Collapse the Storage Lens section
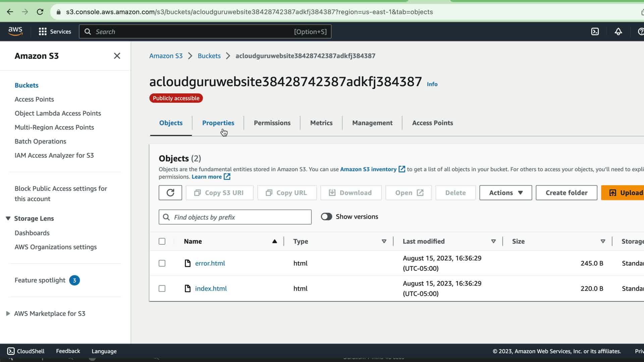The width and height of the screenshot is (644, 362). tap(8, 219)
